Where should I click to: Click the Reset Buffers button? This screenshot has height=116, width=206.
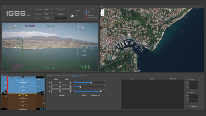click(193, 107)
